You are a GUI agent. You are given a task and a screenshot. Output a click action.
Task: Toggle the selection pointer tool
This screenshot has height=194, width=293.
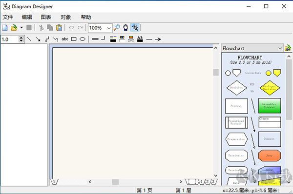click(135, 28)
